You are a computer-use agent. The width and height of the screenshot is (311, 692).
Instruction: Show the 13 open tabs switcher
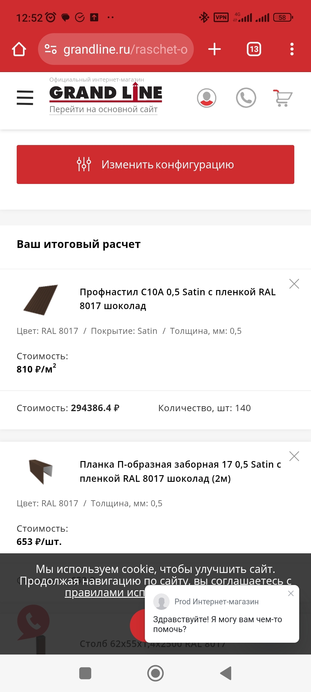[x=254, y=49]
